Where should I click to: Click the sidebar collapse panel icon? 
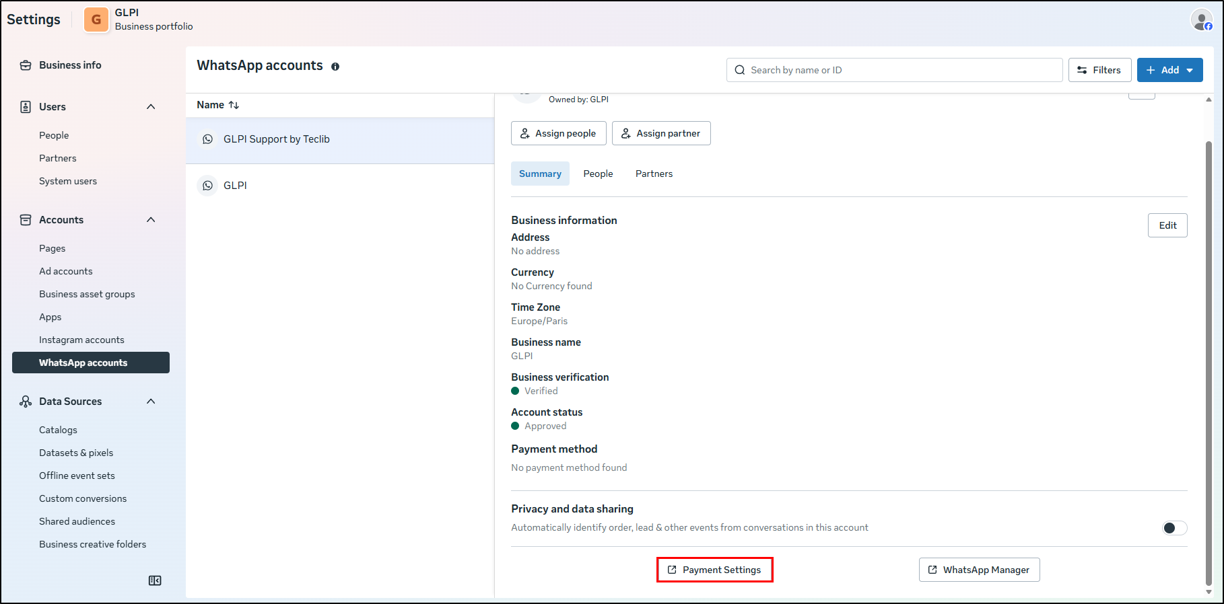coord(155,580)
